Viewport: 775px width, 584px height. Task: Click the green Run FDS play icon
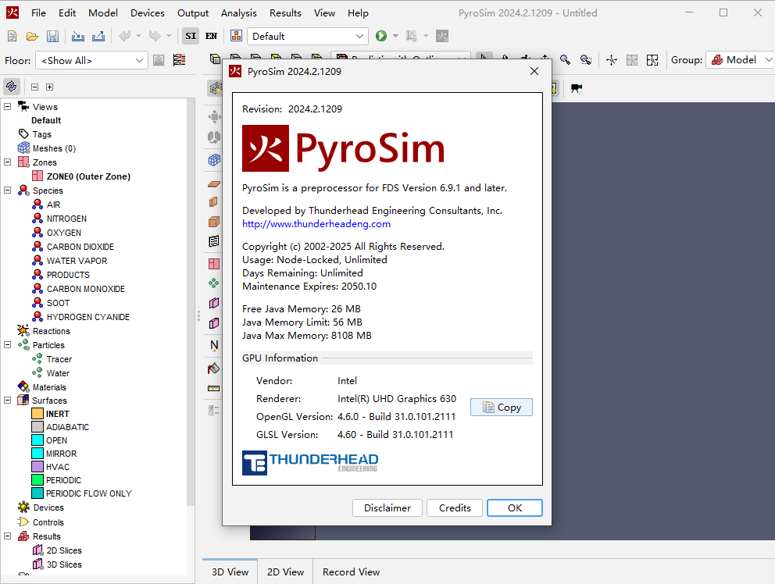coord(381,36)
